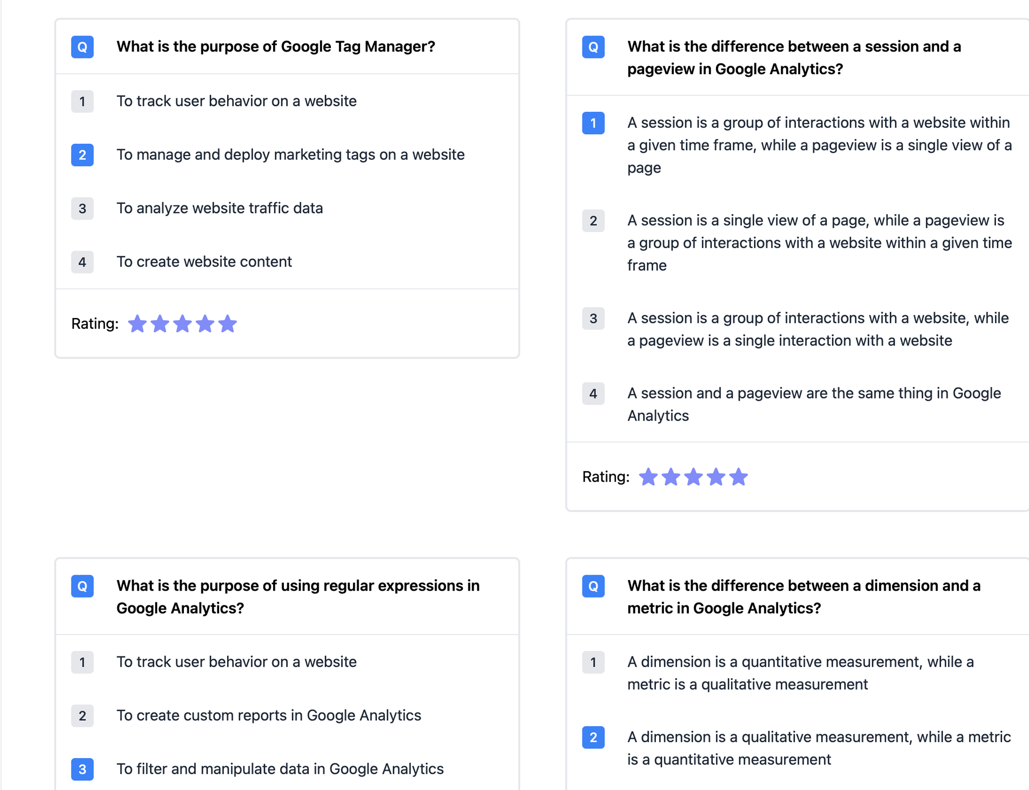Viewport: 1029px width, 790px height.
Task: Select answer 2 'dimension is a qualitative measurement'
Action: point(819,748)
